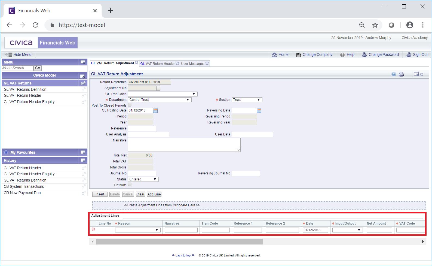
Task: Click the User Analysis input field
Action: (x=149, y=134)
